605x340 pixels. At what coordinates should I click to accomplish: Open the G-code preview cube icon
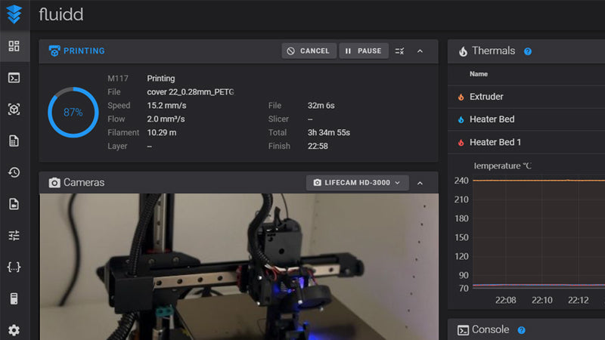coord(14,110)
